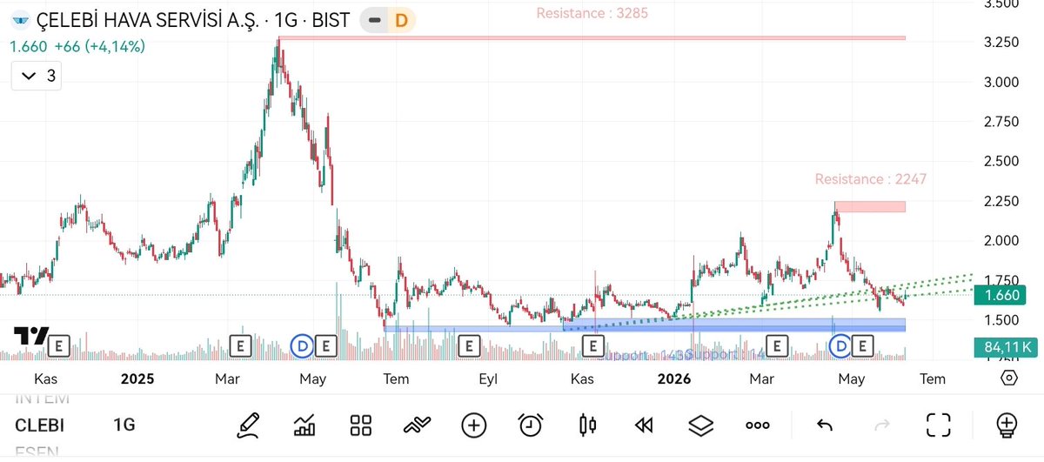This screenshot has width=1044, height=462.
Task: Open the drawing tools pencil icon
Action: (x=248, y=425)
